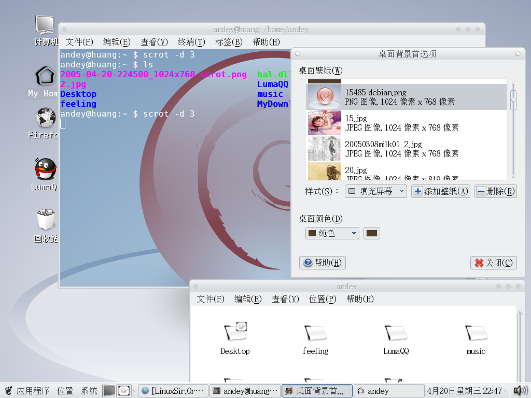Open terminal 编辑(E) menu
This screenshot has width=531, height=398.
click(x=117, y=42)
